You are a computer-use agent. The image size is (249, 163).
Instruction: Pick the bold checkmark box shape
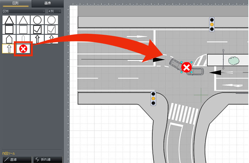pos(37,29)
